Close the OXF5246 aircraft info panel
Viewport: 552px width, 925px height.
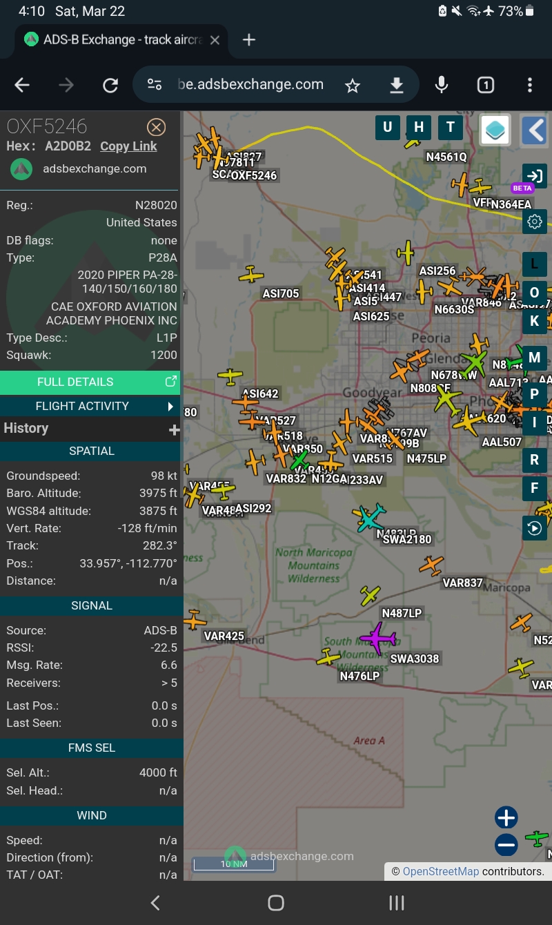point(157,127)
